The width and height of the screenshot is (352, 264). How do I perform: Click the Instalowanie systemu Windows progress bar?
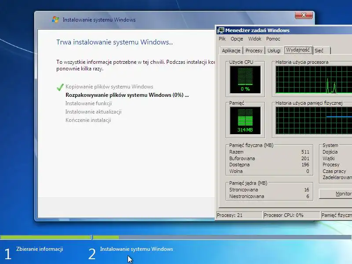click(222, 237)
